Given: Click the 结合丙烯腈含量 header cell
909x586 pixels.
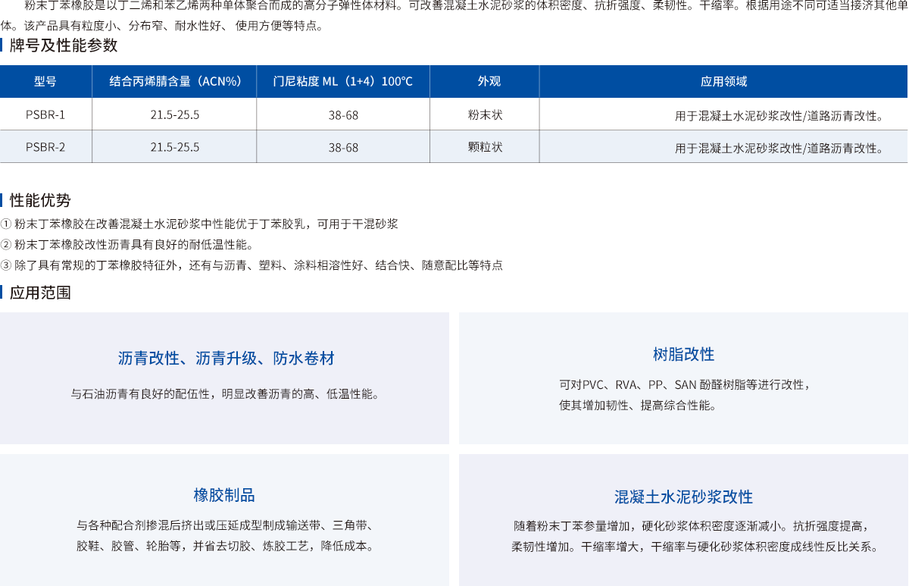Looking at the screenshot, I should [x=174, y=82].
